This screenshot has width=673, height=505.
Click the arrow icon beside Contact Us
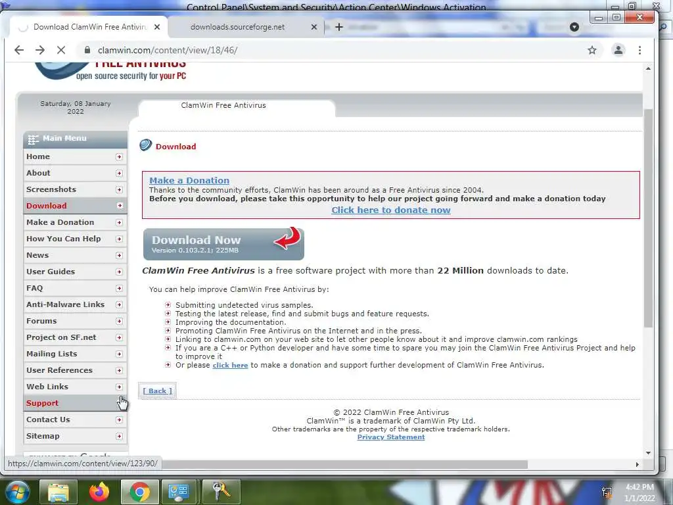click(x=120, y=420)
